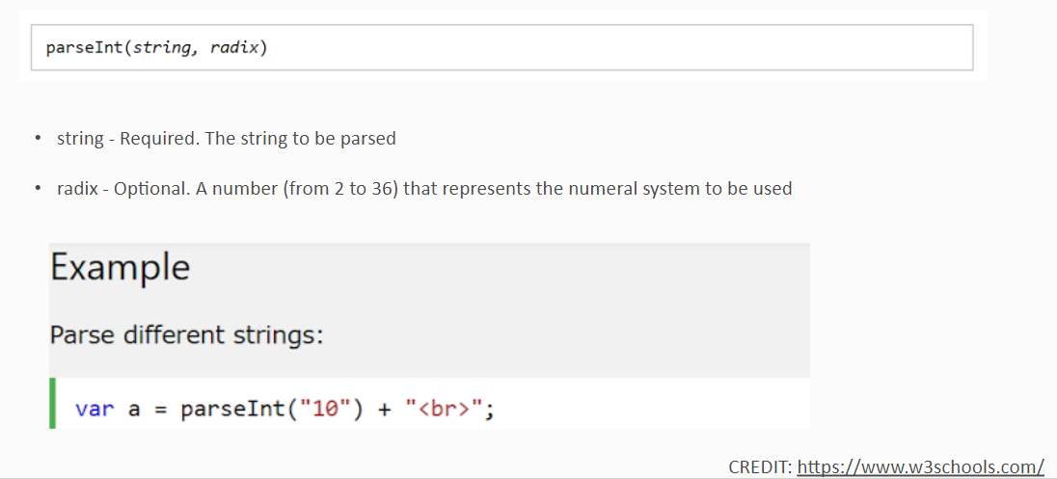Click the Parse different strings text

click(x=187, y=334)
